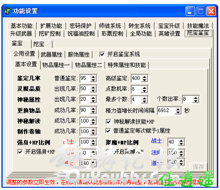
Task: Select 特殊属性和技能 tab
Action: [x=127, y=65]
